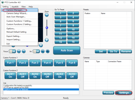Image resolution: width=135 pixels, height=100 pixels.
Task: Go to preset 7
Action: [61, 26]
